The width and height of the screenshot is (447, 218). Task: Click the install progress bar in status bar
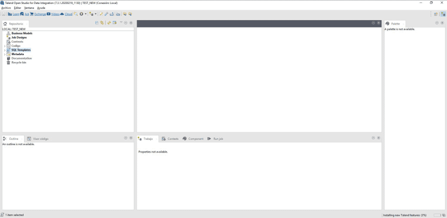pyautogui.click(x=437, y=215)
